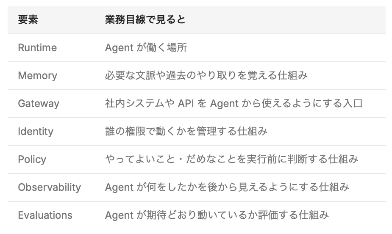Click the Observability description about 後から見える
The height and width of the screenshot is (234, 392).
(x=227, y=187)
